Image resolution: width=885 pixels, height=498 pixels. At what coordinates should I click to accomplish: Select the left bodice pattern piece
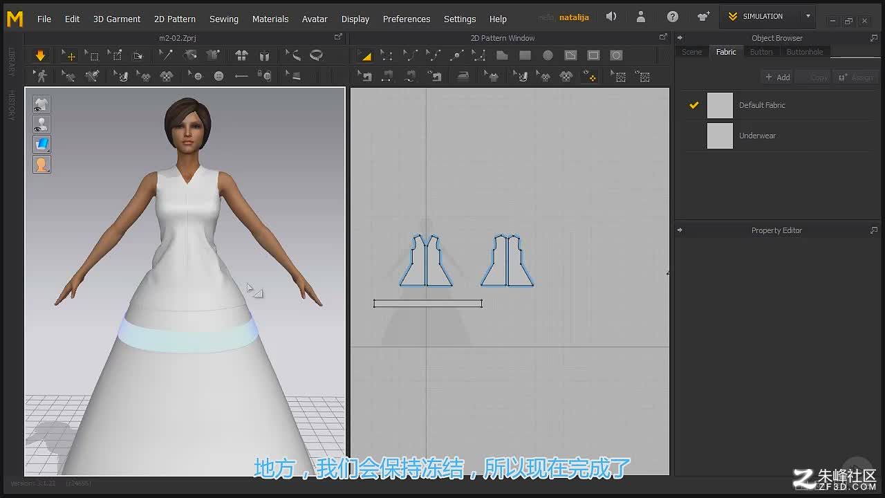tap(426, 261)
